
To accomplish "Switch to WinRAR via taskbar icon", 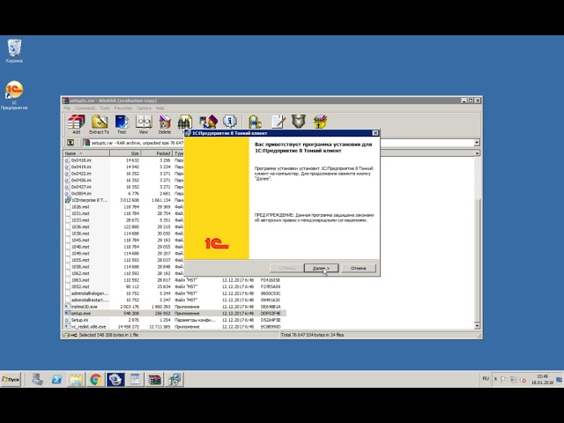I will [x=155, y=379].
